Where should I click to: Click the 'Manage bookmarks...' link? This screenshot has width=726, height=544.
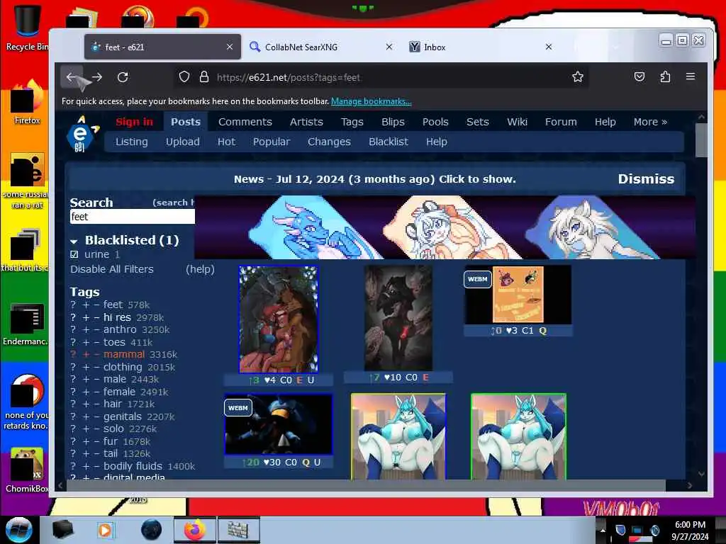click(371, 101)
